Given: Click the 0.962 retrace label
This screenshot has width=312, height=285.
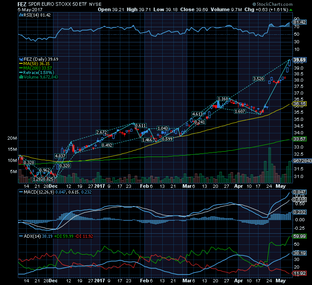Looking at the screenshot, I should pos(45,170).
